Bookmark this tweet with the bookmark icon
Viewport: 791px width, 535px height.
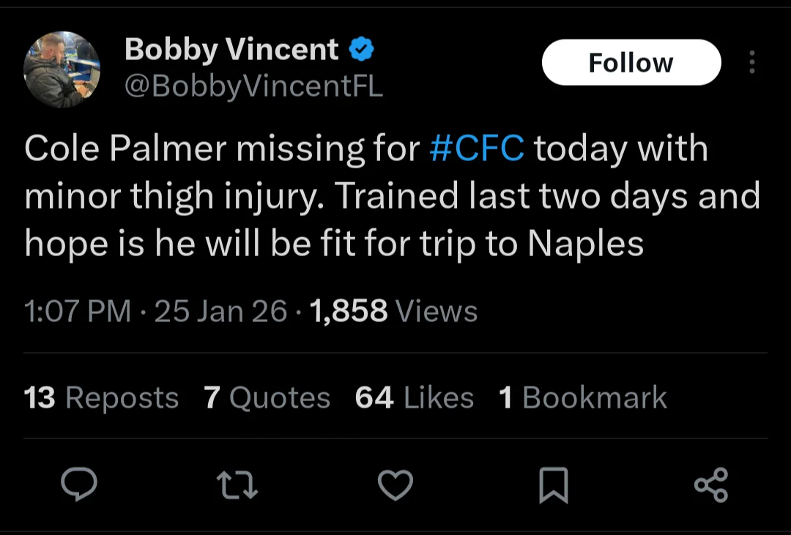pyautogui.click(x=553, y=485)
